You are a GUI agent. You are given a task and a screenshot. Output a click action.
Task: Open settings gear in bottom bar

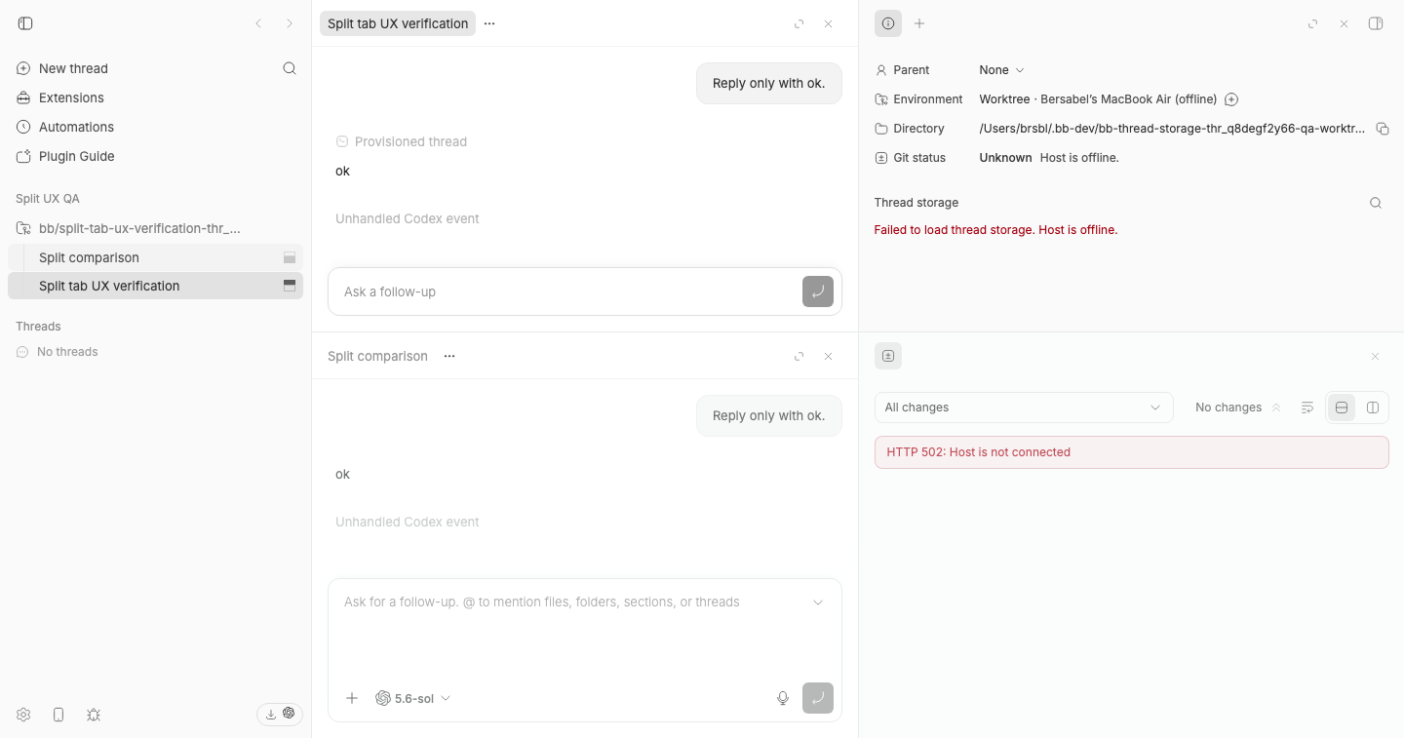click(x=23, y=715)
